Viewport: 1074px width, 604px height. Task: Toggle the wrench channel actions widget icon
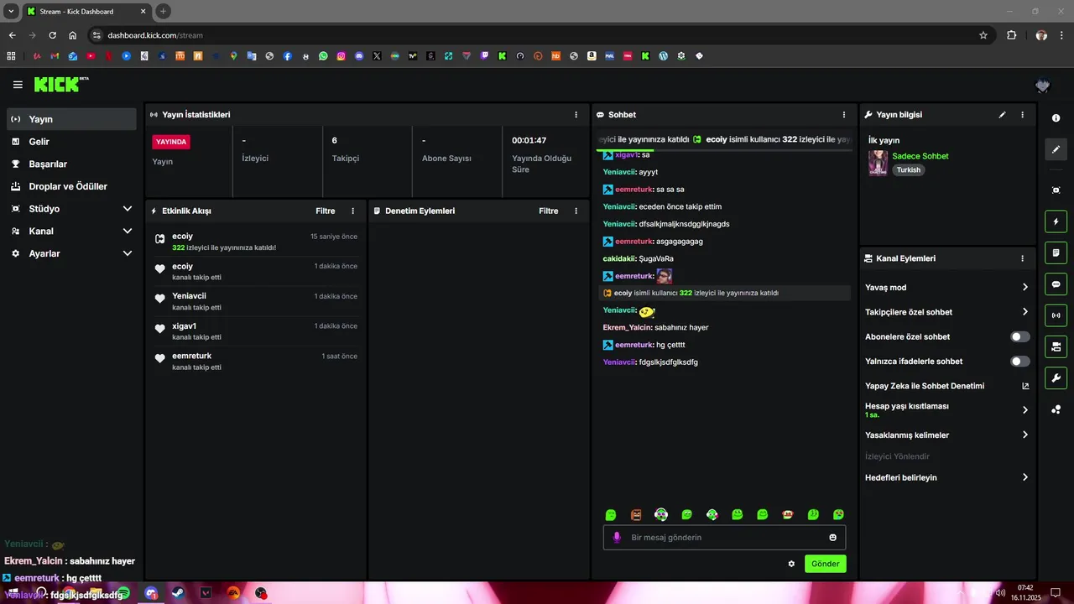click(x=1056, y=377)
